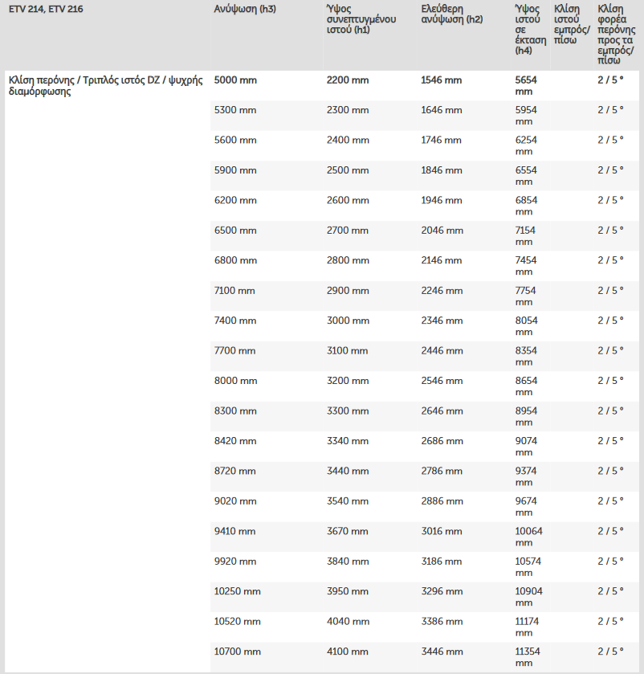Select the 5000 mm lift height cell
644x674 pixels.
tap(234, 80)
